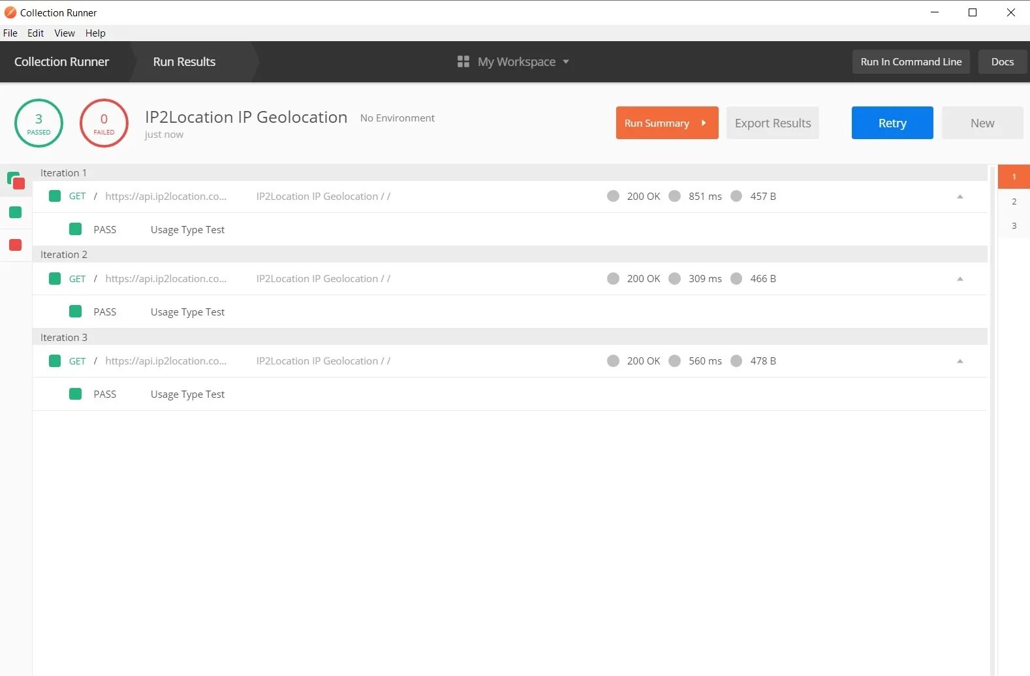1030x676 pixels.
Task: Click the 200 OK status in Iteration 1
Action: (x=644, y=196)
